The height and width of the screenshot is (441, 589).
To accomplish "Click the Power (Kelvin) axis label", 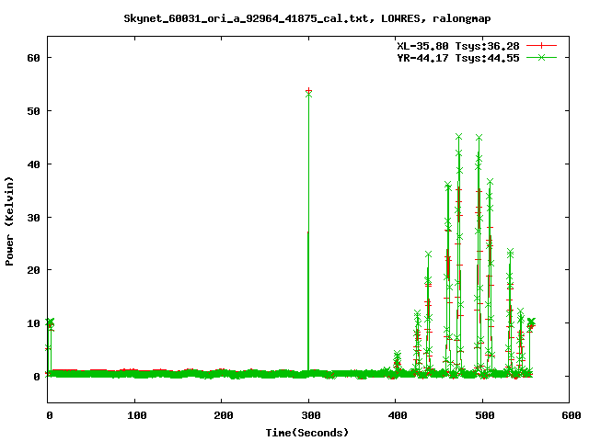I will point(9,221).
